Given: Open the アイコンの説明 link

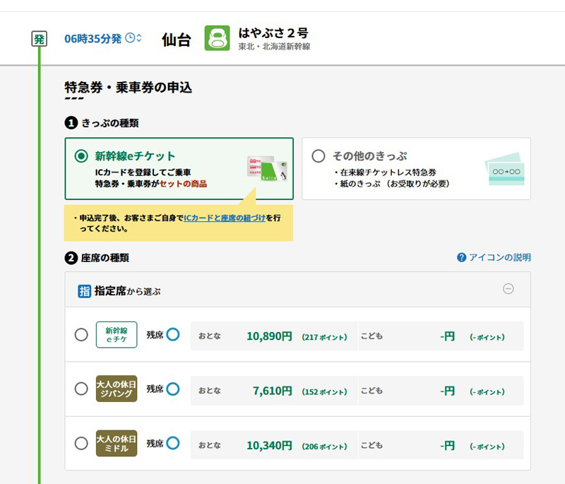Looking at the screenshot, I should pos(499,258).
